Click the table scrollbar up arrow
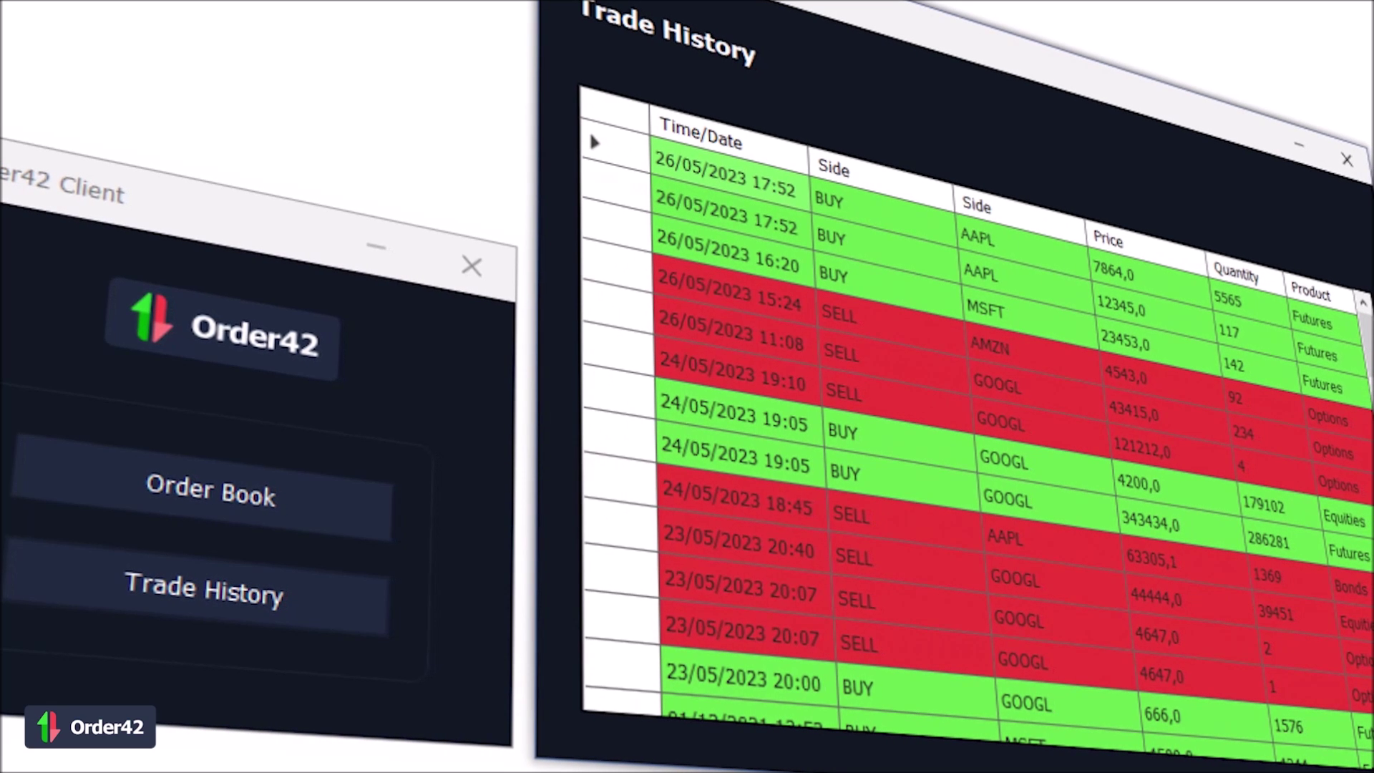 [1363, 303]
